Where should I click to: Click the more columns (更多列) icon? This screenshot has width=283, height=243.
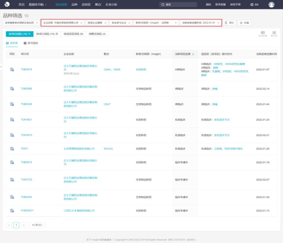click(x=274, y=33)
